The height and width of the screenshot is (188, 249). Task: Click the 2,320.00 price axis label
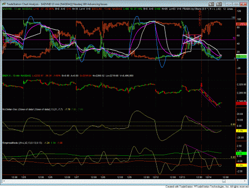click(242, 85)
